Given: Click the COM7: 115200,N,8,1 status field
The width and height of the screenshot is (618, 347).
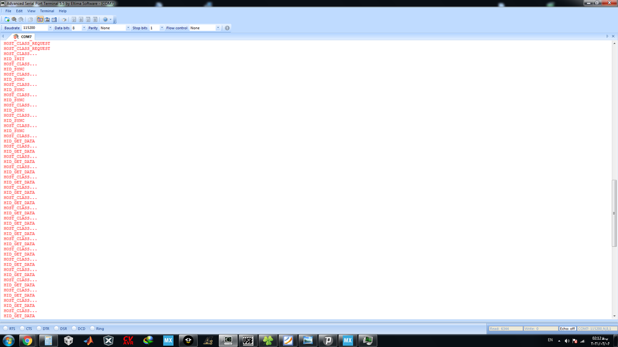Looking at the screenshot, I should [597, 328].
